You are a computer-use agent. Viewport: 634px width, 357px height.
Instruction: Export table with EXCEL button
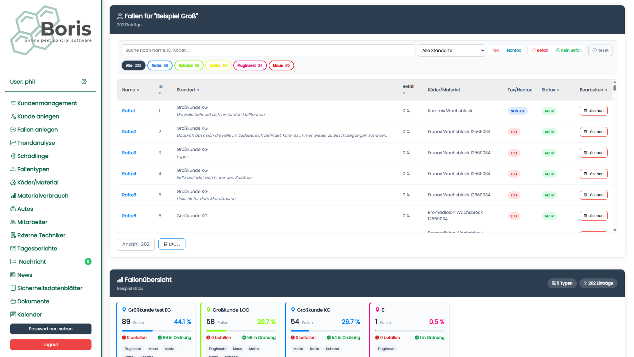tap(172, 244)
